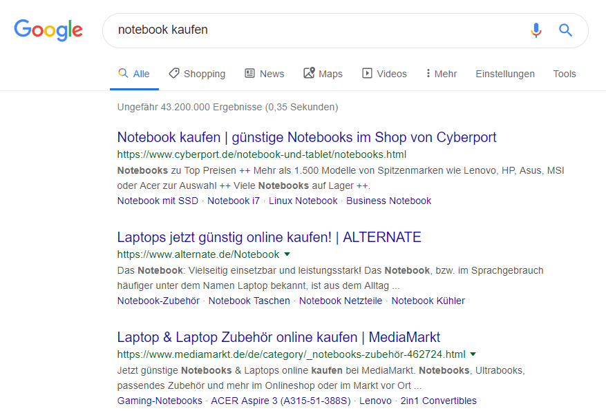This screenshot has height=413, width=606.
Task: Open the MediaMarkt Laptop Zubehör result
Action: click(x=278, y=337)
